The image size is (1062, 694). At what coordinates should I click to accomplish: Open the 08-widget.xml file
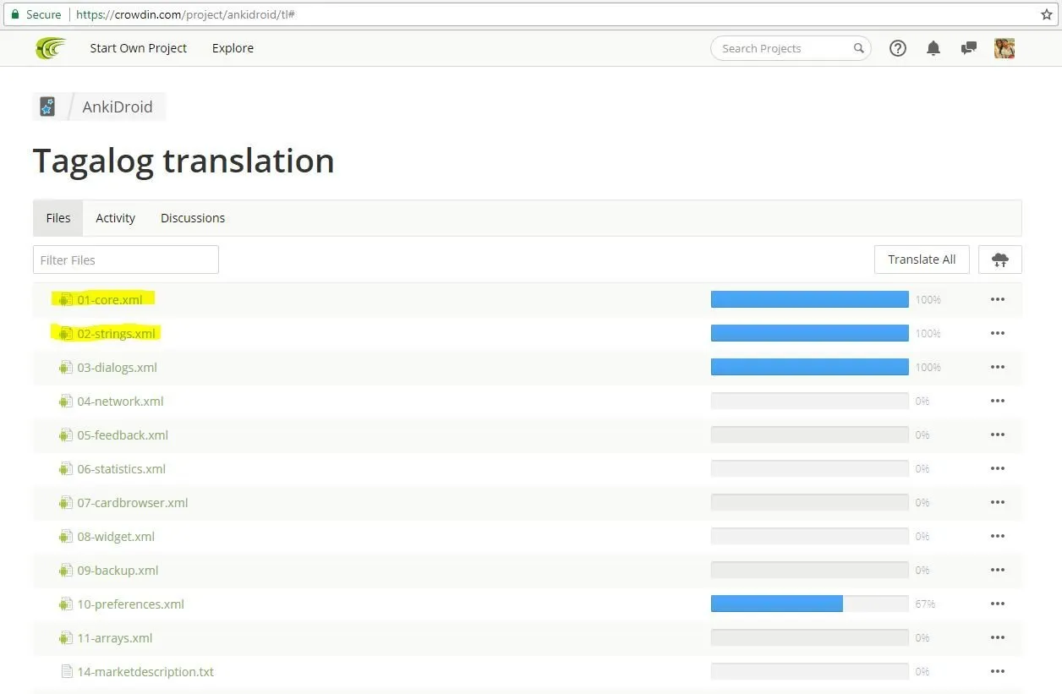pos(116,536)
